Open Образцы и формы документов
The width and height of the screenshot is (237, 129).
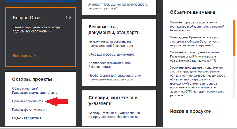tap(112, 54)
